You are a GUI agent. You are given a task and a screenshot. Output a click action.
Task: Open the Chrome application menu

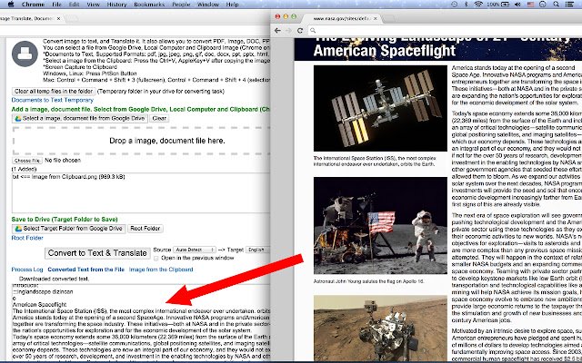click(x=33, y=5)
